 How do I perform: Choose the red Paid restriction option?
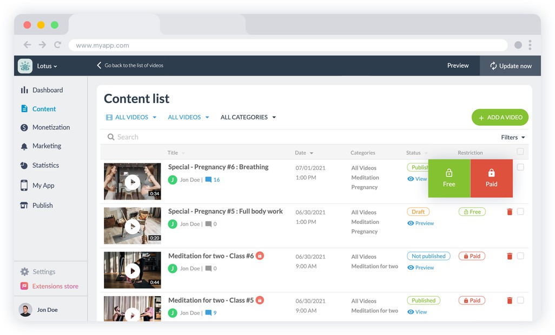[491, 179]
